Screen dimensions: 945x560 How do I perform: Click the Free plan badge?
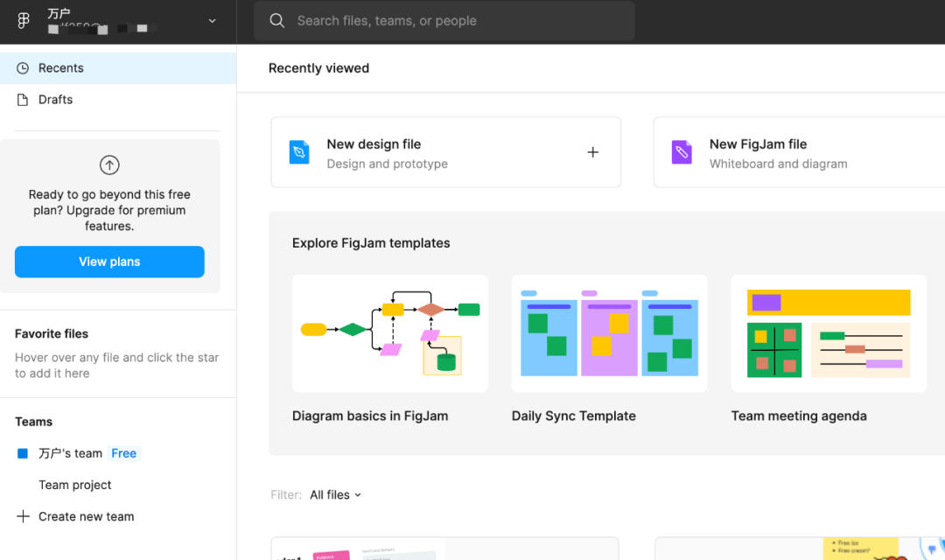124,453
